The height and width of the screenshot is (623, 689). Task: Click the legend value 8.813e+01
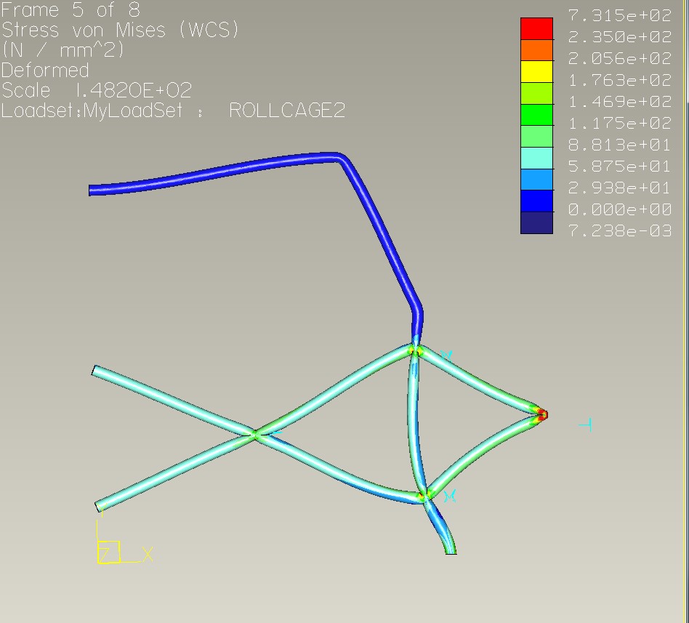tap(619, 145)
